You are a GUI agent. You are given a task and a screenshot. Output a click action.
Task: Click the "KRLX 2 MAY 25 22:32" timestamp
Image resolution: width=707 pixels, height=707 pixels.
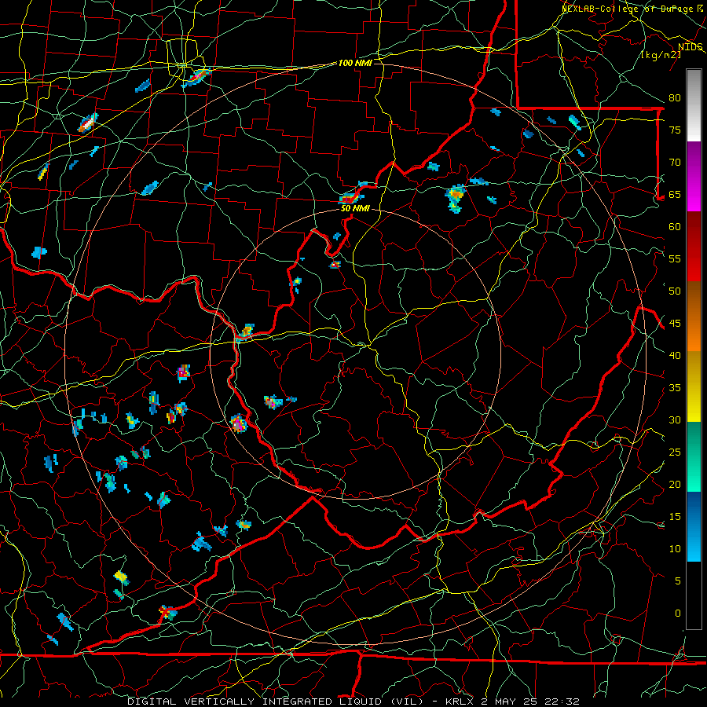pyautogui.click(x=512, y=702)
